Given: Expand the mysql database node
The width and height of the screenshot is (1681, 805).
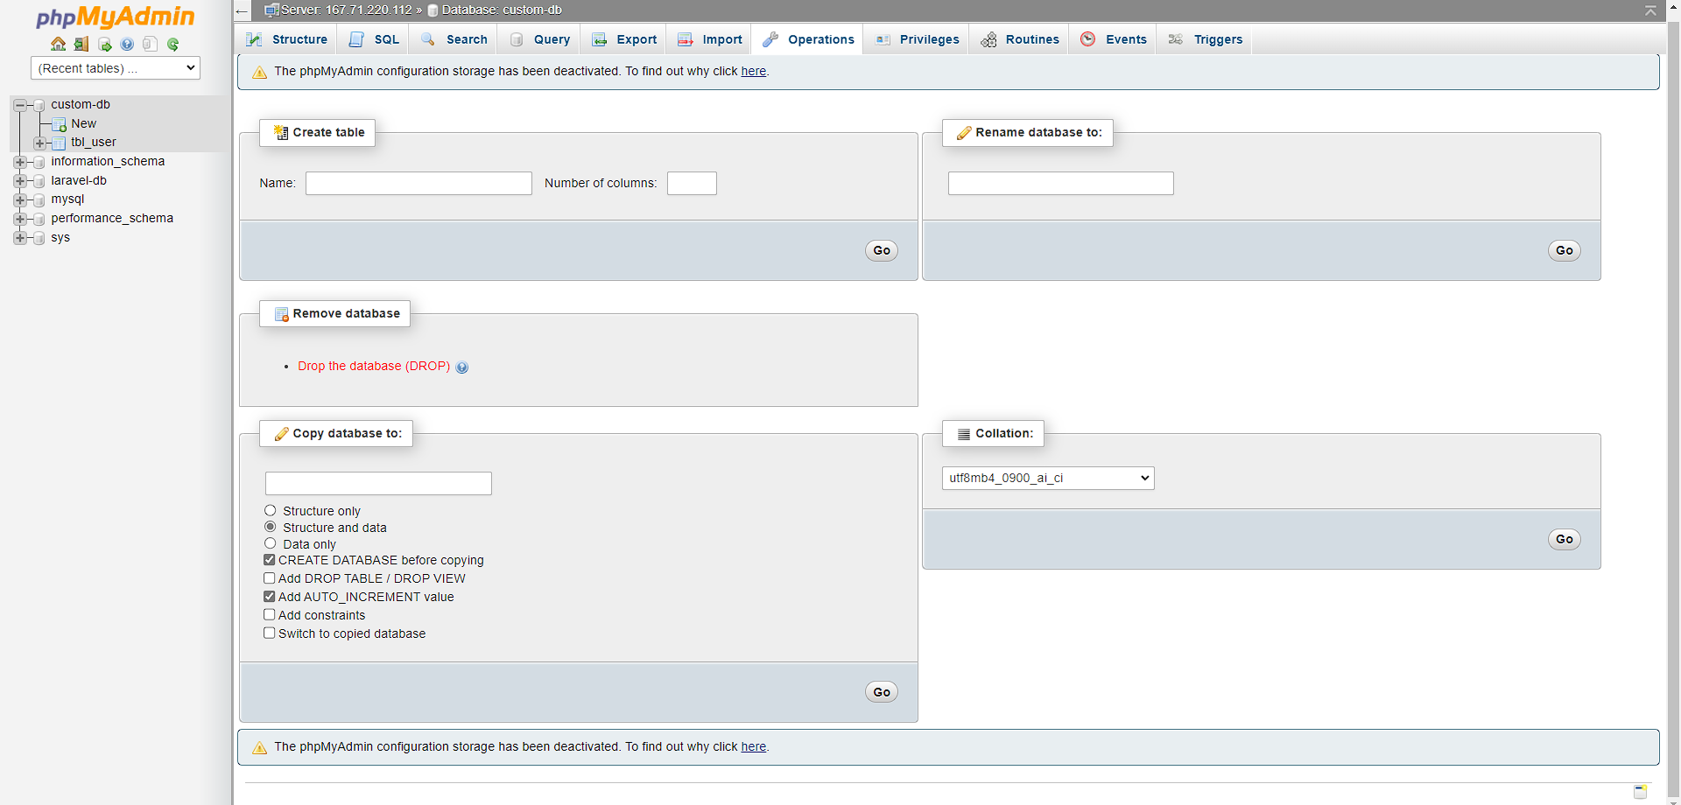Looking at the screenshot, I should click(x=19, y=199).
